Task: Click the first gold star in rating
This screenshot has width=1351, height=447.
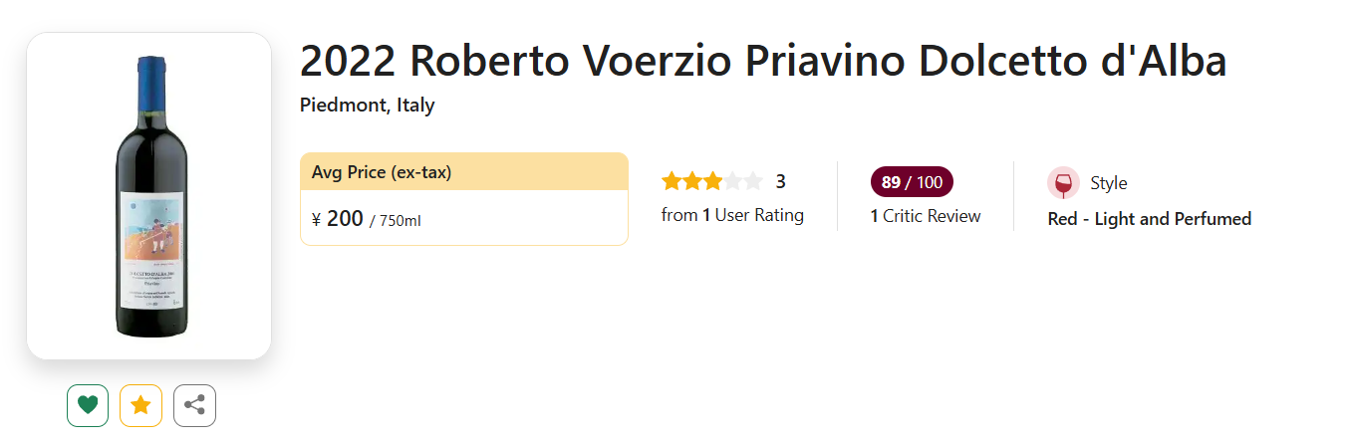Action: [x=672, y=181]
